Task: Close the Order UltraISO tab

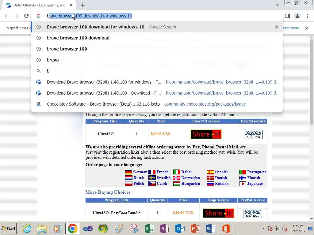Action: pyautogui.click(x=71, y=5)
